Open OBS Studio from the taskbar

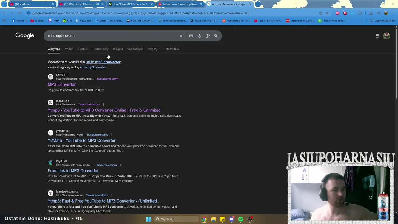(x=250, y=219)
